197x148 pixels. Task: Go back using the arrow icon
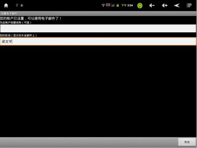177,6
